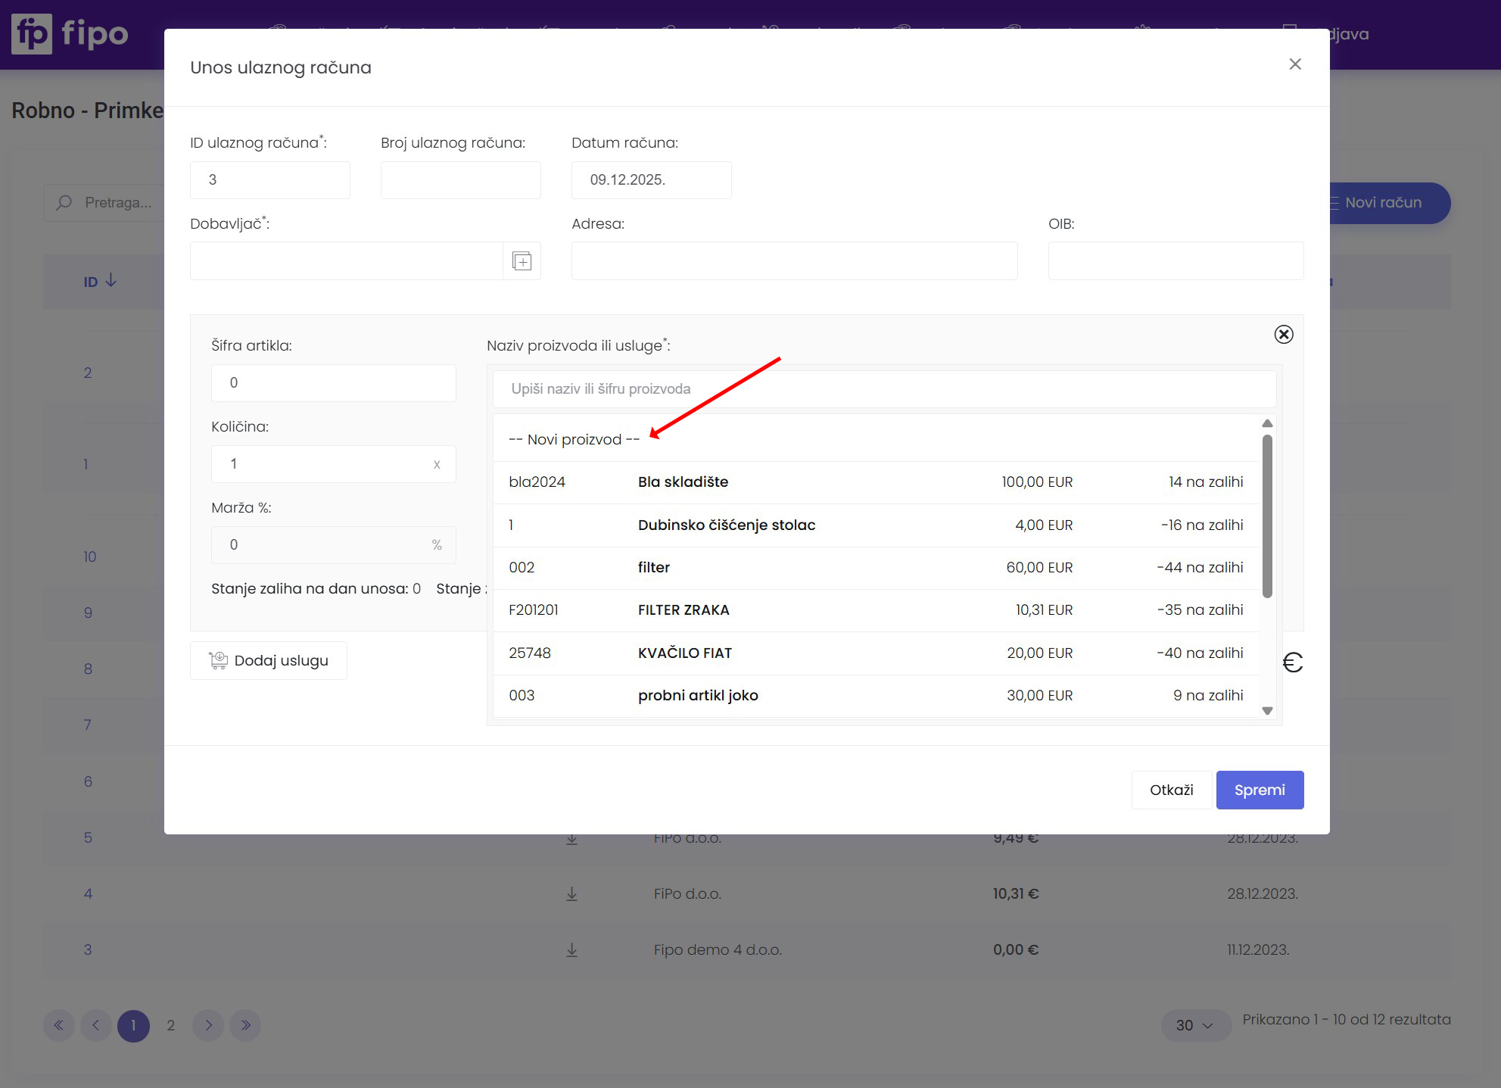The image size is (1501, 1088).
Task: Click the euro currency icon
Action: coord(1292,663)
